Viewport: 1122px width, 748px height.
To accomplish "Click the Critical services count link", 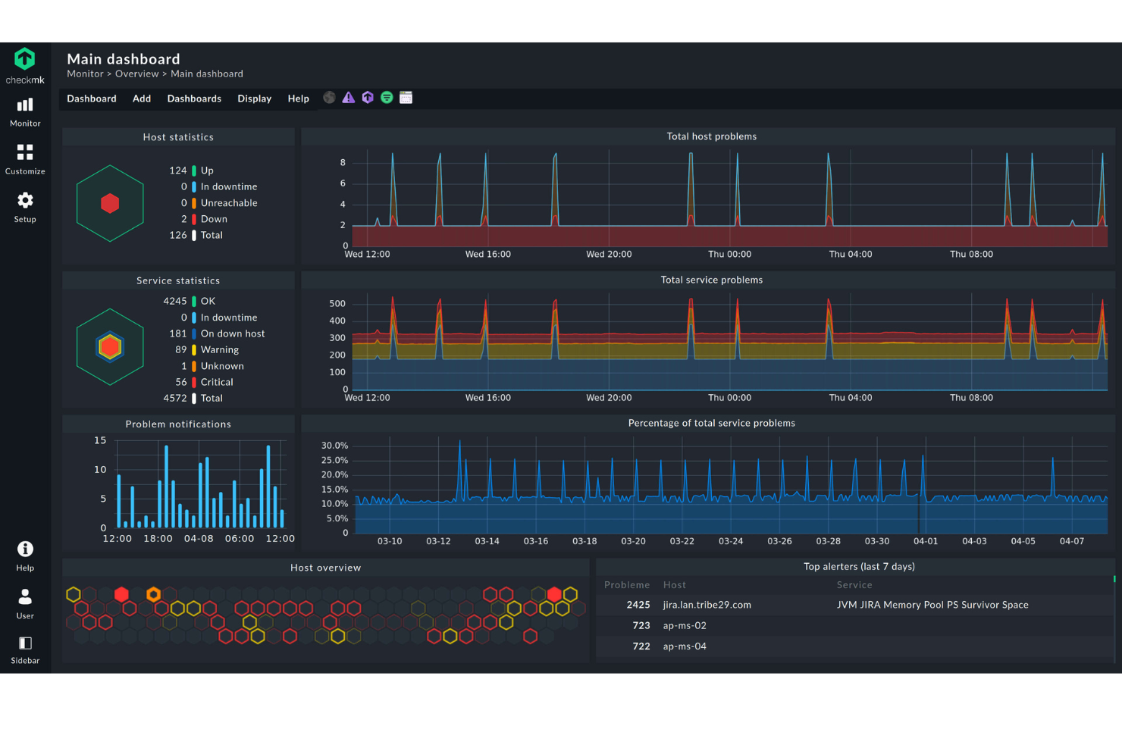I will [181, 382].
